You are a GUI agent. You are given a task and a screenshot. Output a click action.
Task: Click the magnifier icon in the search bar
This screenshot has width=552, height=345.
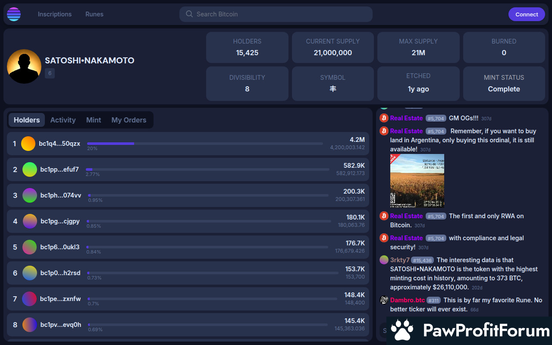[x=189, y=14]
